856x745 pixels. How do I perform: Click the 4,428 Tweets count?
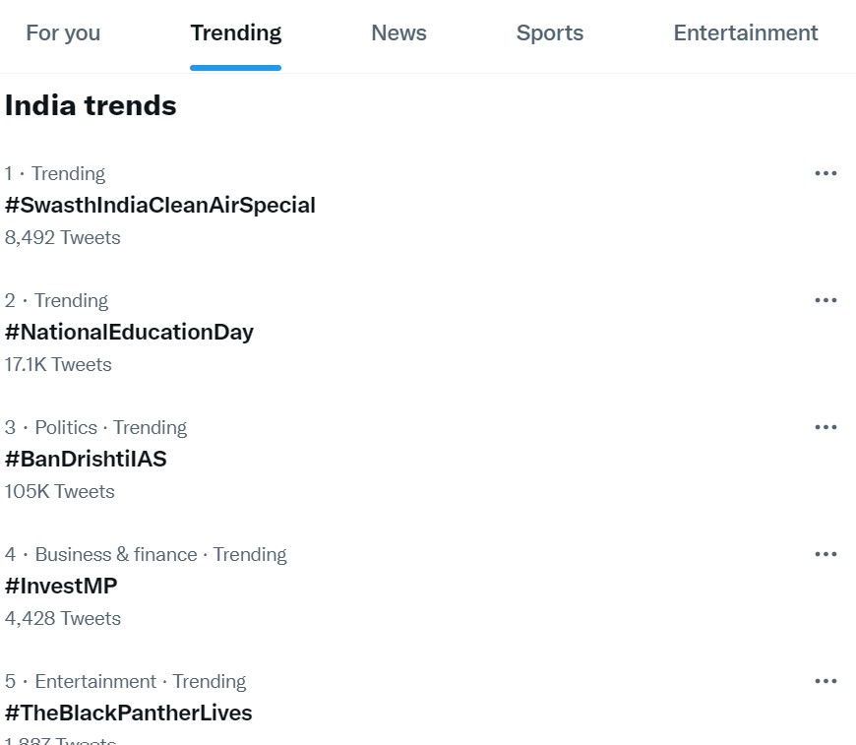point(63,619)
